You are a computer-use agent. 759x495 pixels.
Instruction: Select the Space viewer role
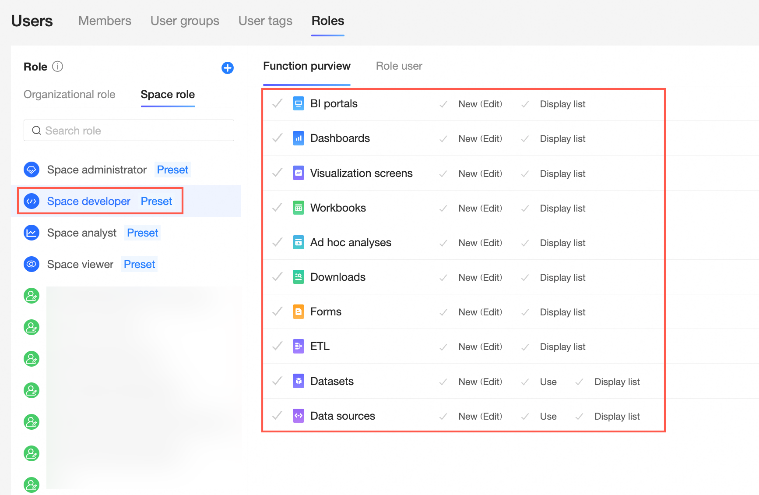(x=80, y=264)
